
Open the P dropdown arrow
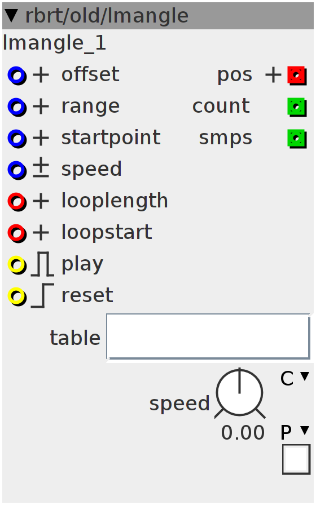coord(305,430)
